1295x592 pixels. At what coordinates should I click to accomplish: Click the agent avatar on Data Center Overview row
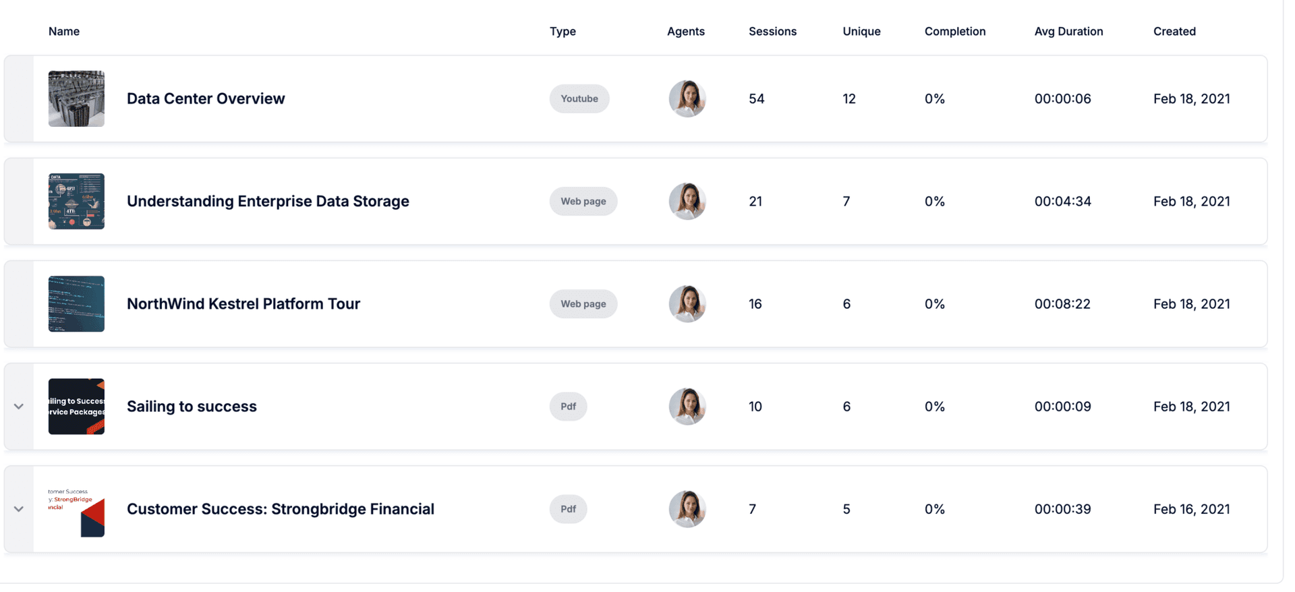(687, 98)
